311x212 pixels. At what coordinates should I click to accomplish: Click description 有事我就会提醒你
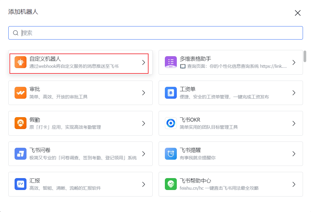tap(198, 158)
